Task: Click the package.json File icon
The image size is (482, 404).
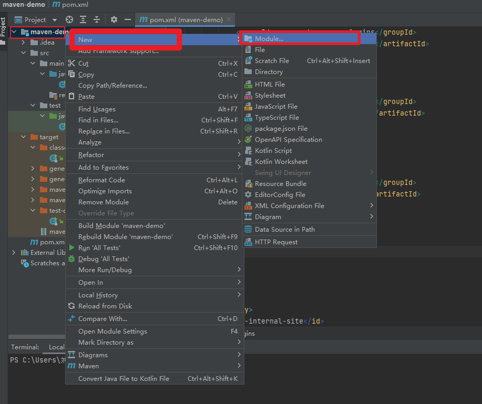Action: [x=248, y=129]
